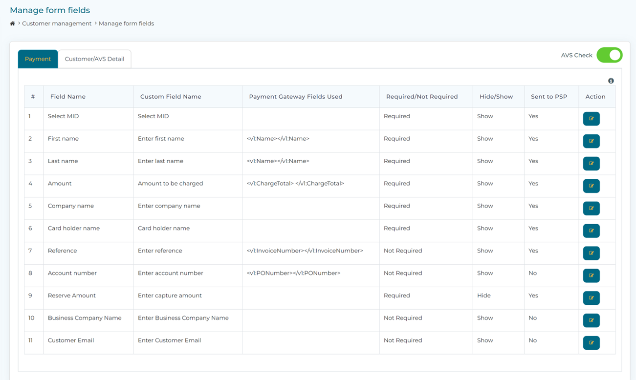Open Customer management breadcrumb link

tap(57, 23)
